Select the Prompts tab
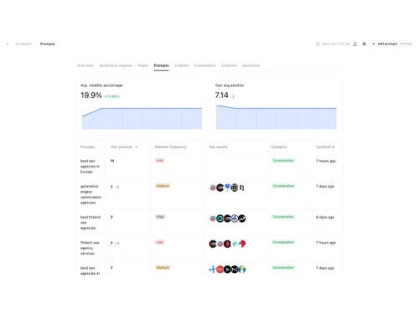 [x=161, y=65]
